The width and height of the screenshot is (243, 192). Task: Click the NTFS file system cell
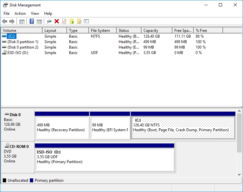coord(95,36)
